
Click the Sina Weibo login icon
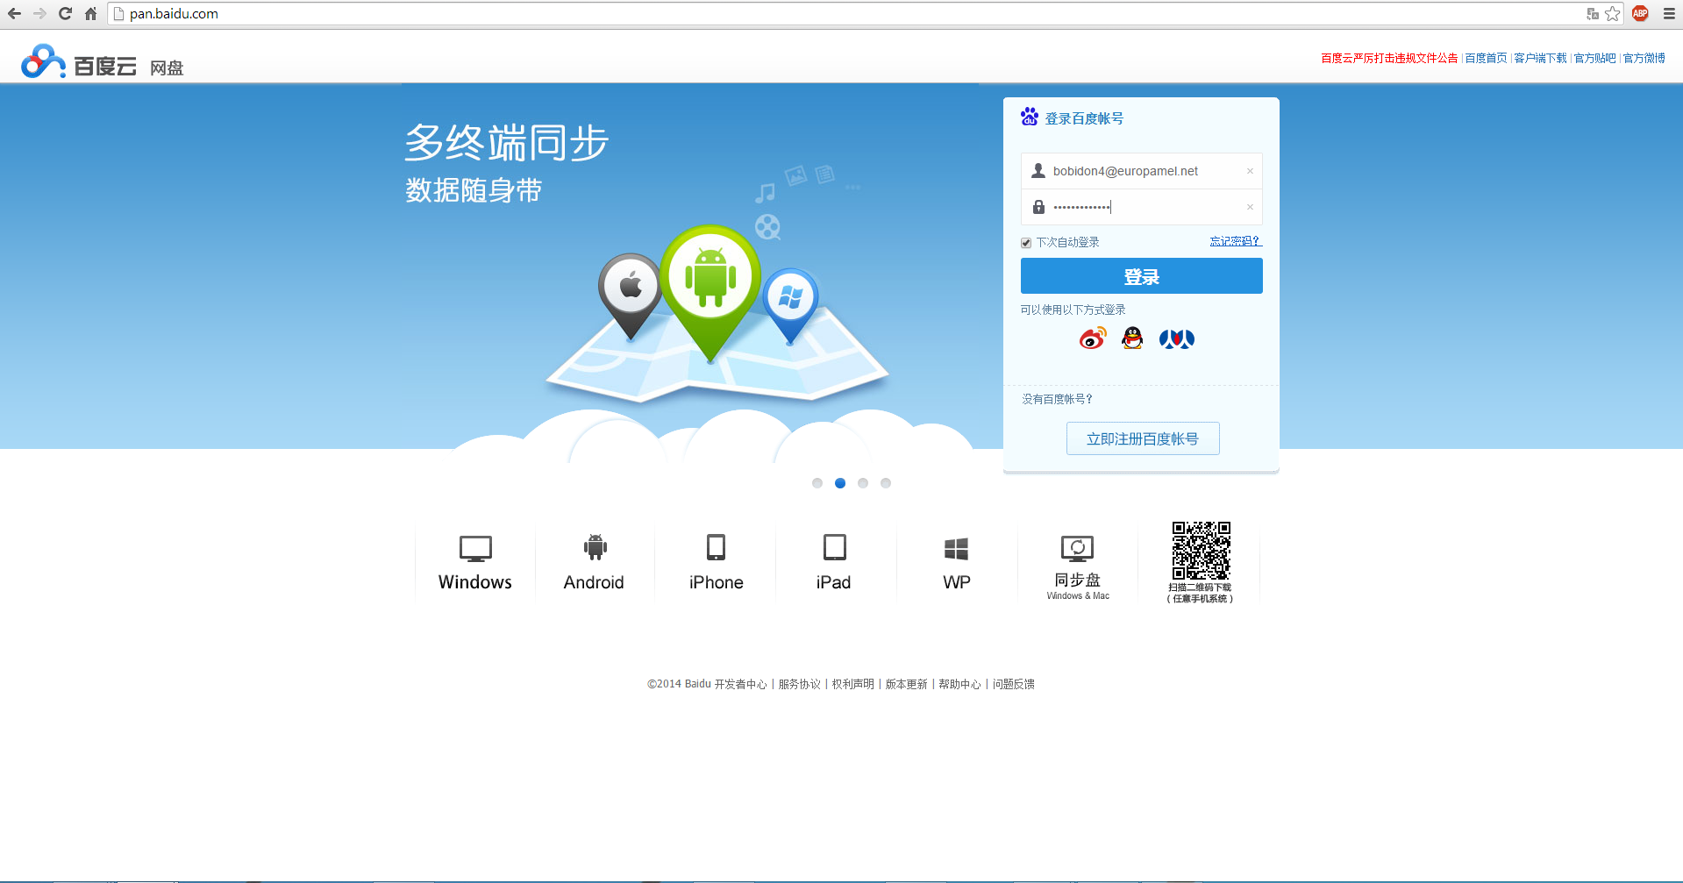(1093, 338)
